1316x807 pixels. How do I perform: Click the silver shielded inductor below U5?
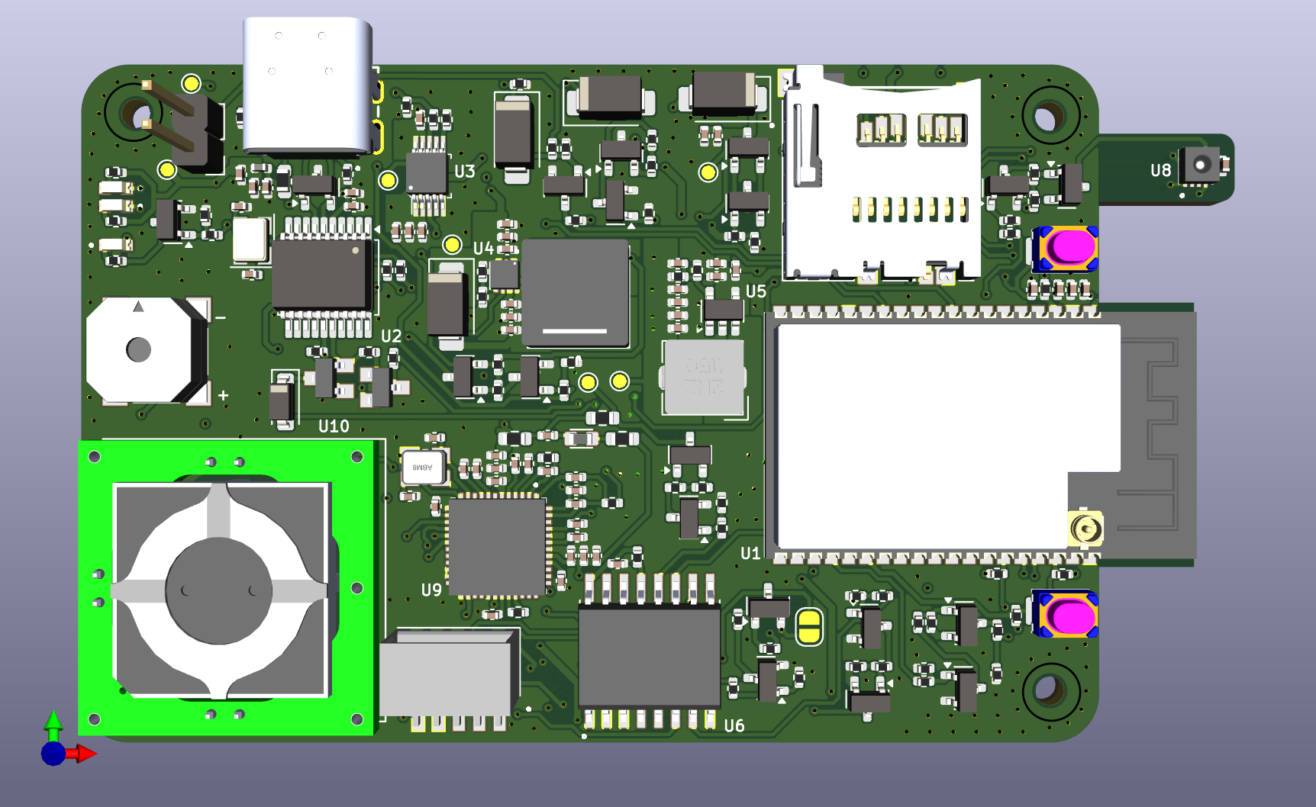coord(703,377)
